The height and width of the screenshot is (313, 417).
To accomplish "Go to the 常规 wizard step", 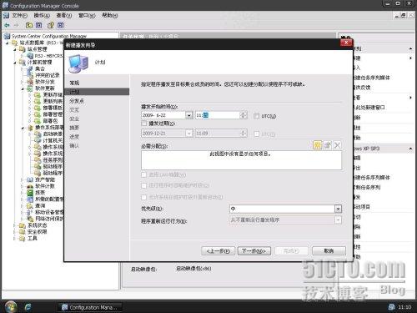I will click(x=74, y=83).
